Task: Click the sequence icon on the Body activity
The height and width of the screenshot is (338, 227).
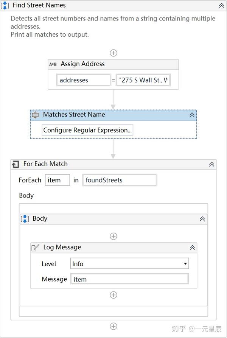Action: click(x=25, y=218)
